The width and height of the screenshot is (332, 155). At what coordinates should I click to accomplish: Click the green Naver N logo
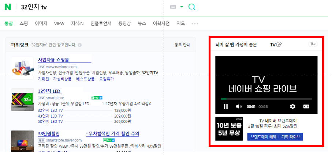pos(8,7)
